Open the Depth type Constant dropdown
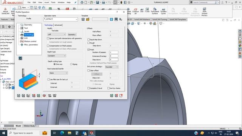The width and height of the screenshot is (242, 136). [x=57, y=56]
